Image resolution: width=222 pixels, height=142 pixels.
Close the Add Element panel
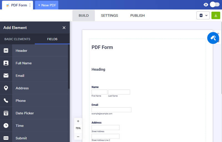pyautogui.click(x=64, y=28)
